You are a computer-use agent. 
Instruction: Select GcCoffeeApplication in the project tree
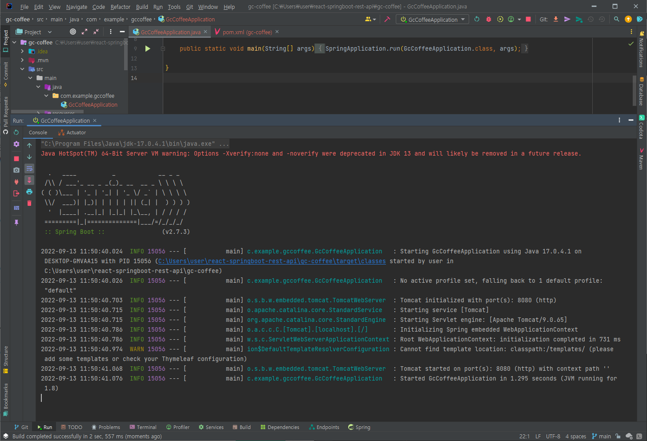pos(92,105)
